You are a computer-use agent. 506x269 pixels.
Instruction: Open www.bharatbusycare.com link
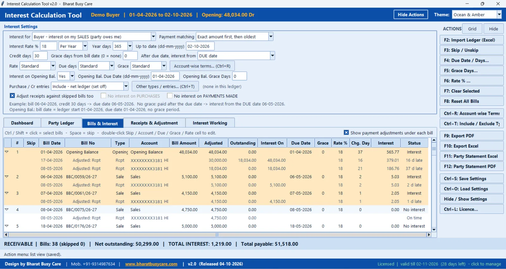[x=151, y=264]
